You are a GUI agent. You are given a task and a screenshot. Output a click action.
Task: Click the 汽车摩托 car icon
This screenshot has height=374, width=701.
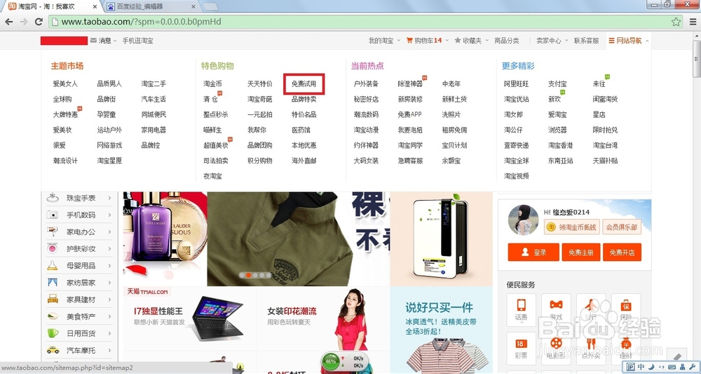click(53, 350)
